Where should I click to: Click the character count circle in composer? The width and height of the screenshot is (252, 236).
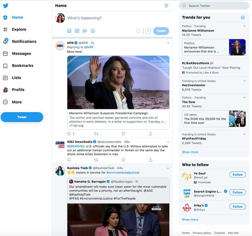pos(138,31)
